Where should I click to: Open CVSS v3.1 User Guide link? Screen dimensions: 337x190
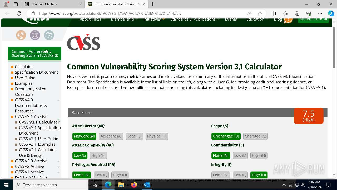pyautogui.click(x=38, y=139)
